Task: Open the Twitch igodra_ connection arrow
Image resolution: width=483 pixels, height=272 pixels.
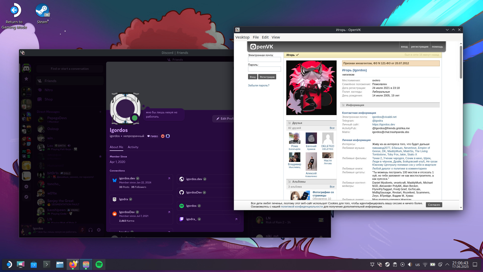Action: point(236,219)
